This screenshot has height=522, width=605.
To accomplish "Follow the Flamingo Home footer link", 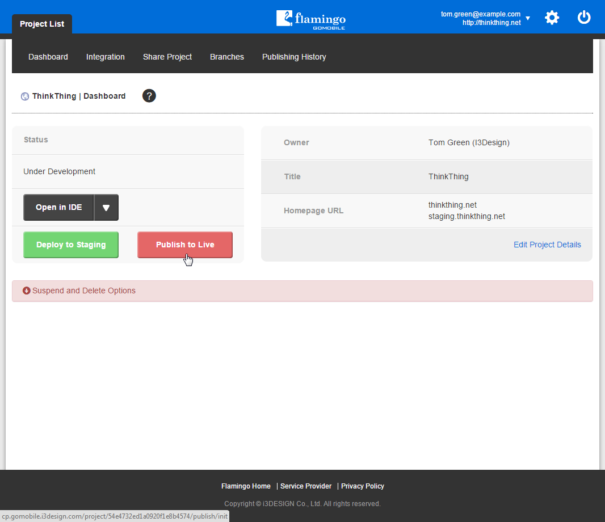I will pyautogui.click(x=246, y=486).
